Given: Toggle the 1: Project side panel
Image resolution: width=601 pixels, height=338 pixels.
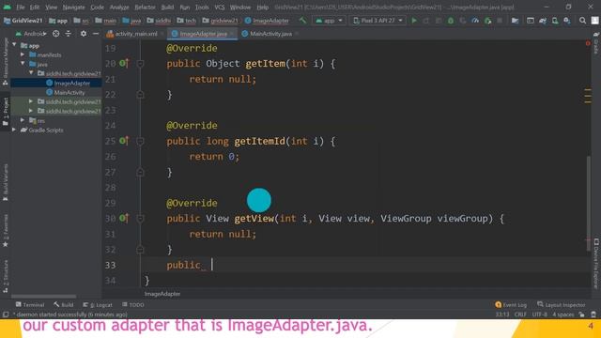Looking at the screenshot, I should pos(5,111).
